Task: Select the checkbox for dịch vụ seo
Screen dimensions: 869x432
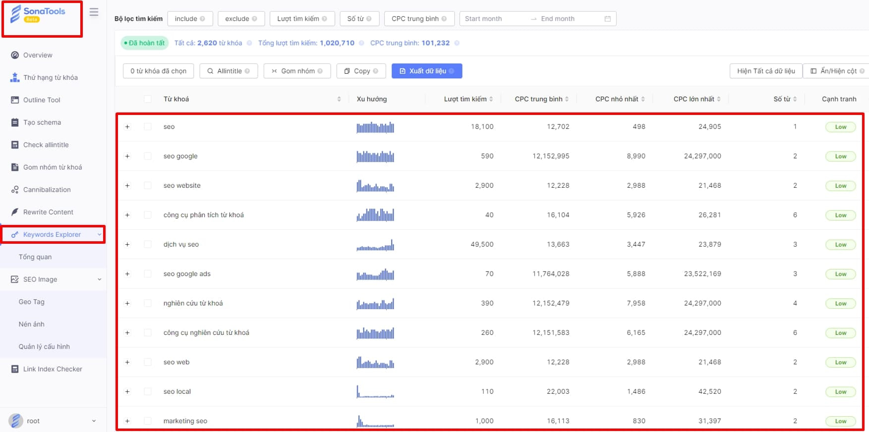Action: pyautogui.click(x=147, y=244)
